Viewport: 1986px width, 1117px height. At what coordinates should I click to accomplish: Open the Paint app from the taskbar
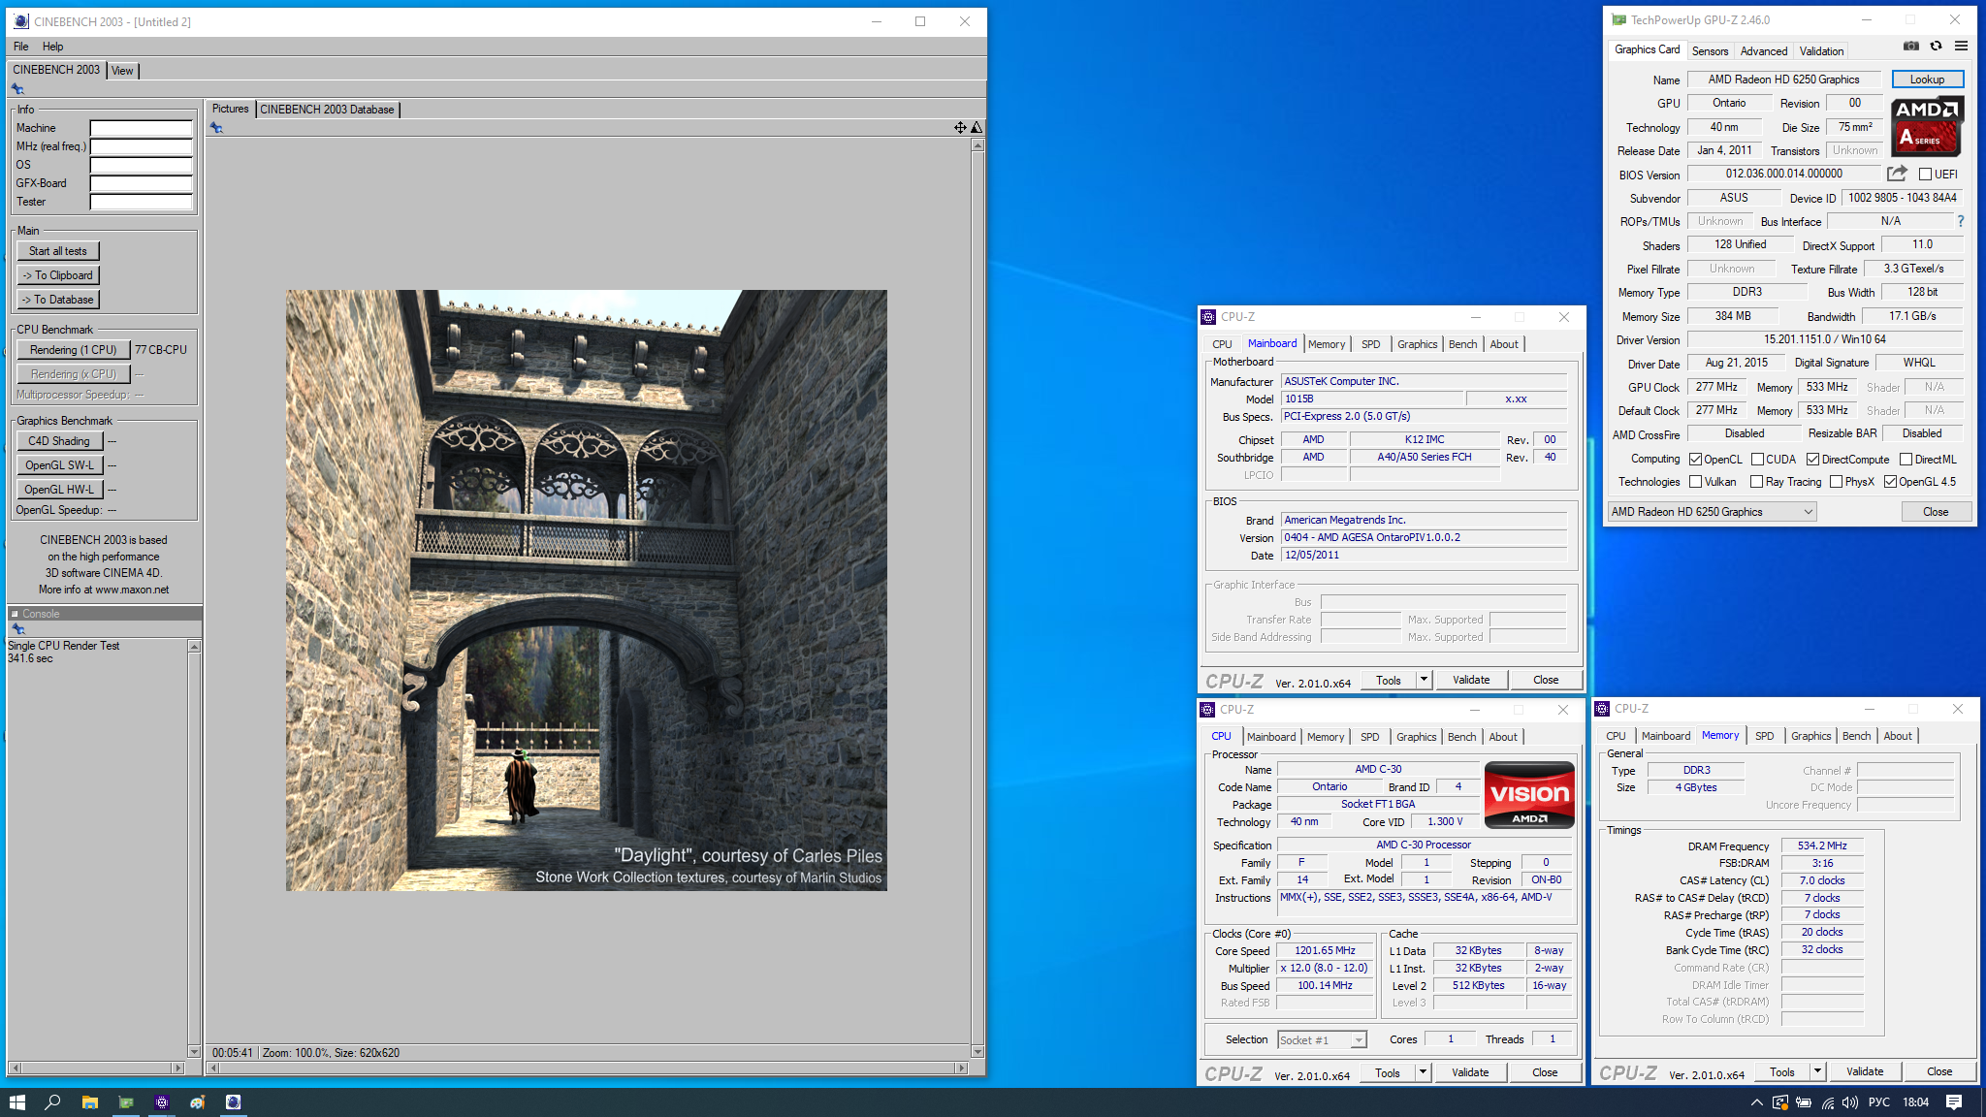(197, 1102)
